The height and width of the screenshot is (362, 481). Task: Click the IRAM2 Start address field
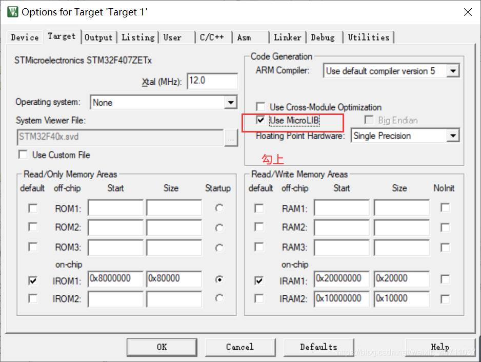coord(342,299)
